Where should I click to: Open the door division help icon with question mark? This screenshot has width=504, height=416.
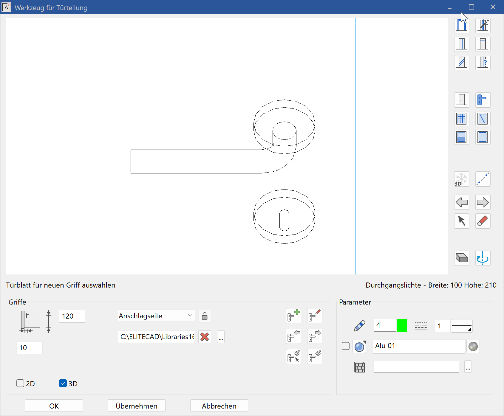(x=483, y=63)
